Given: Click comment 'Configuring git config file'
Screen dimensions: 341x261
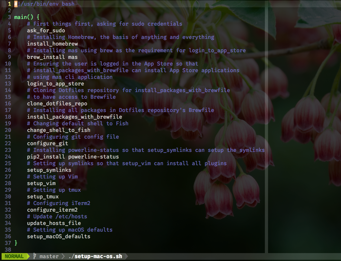Looking at the screenshot, I should [73, 137].
